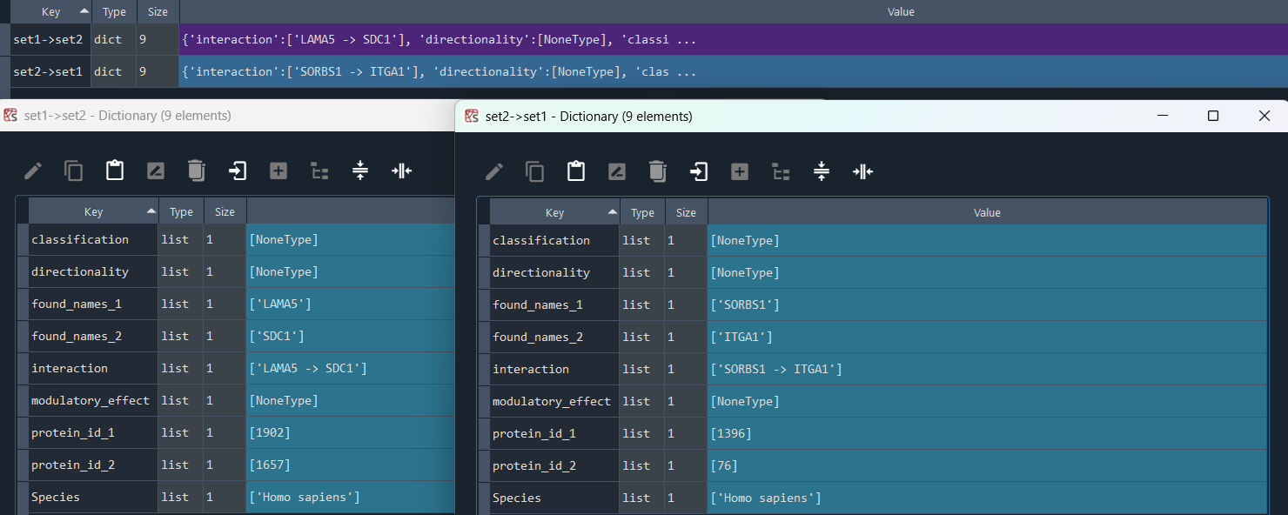
Task: Click the duplicate/copy icon in set1->set2 window
Action: (74, 171)
